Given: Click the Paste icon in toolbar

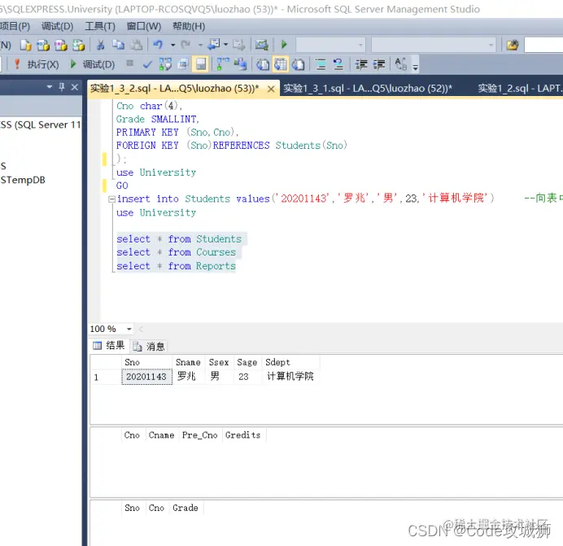Looking at the screenshot, I should point(136,45).
